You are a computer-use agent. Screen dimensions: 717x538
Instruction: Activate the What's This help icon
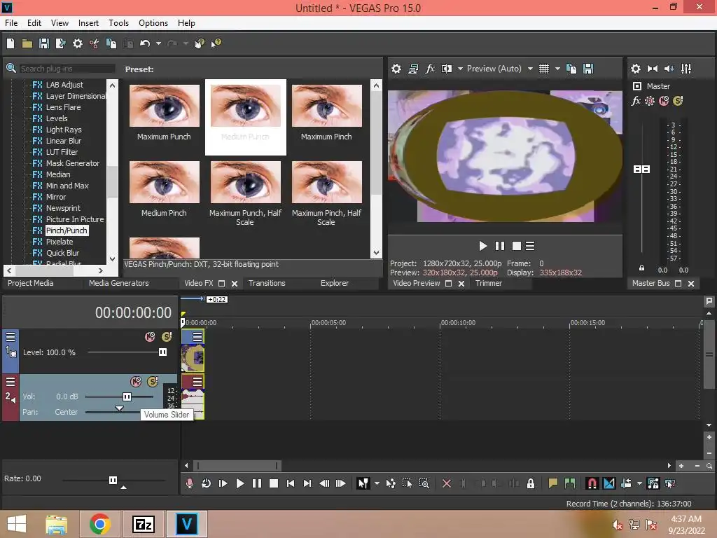coord(216,43)
